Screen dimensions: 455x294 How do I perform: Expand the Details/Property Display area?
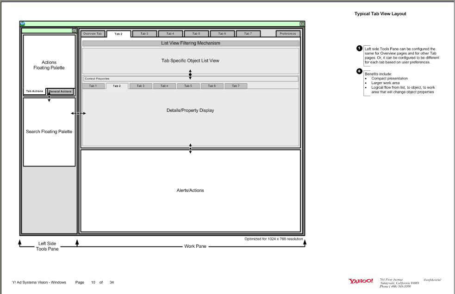click(x=191, y=110)
